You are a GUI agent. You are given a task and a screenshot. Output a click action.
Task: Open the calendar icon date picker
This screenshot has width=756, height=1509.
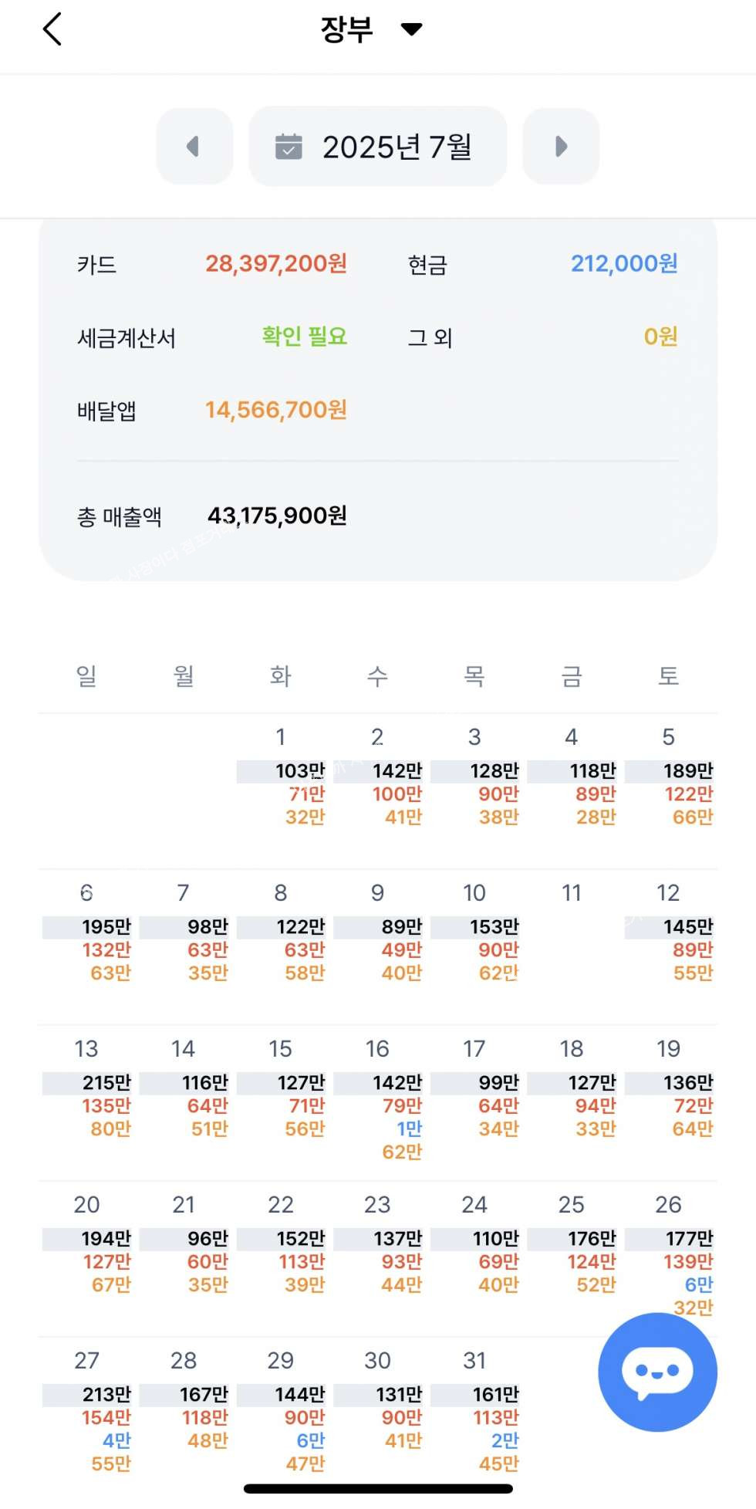click(x=289, y=147)
